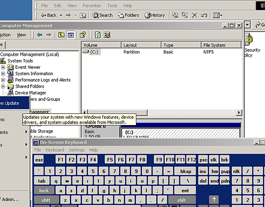265x207 pixels.
Task: Open Search in the Explorer toolbar
Action: tap(102, 15)
